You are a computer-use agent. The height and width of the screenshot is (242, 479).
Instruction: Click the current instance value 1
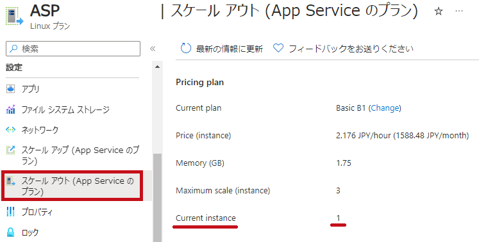338,218
